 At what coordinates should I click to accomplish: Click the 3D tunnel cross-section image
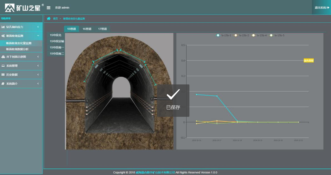[x=119, y=91]
